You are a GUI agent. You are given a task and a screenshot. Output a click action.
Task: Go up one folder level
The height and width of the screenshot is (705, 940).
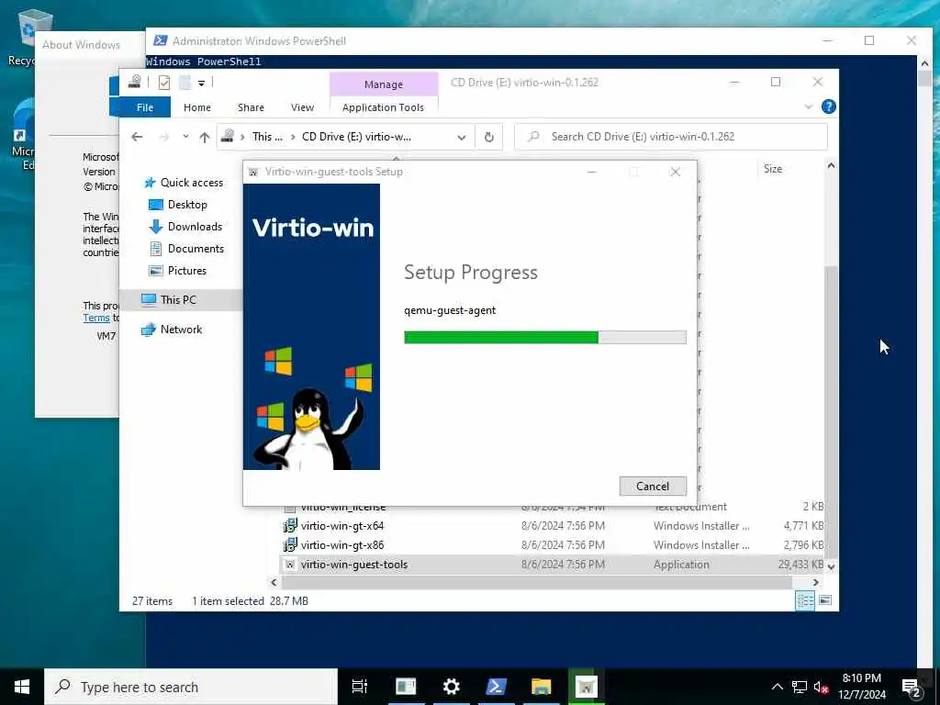(x=205, y=137)
